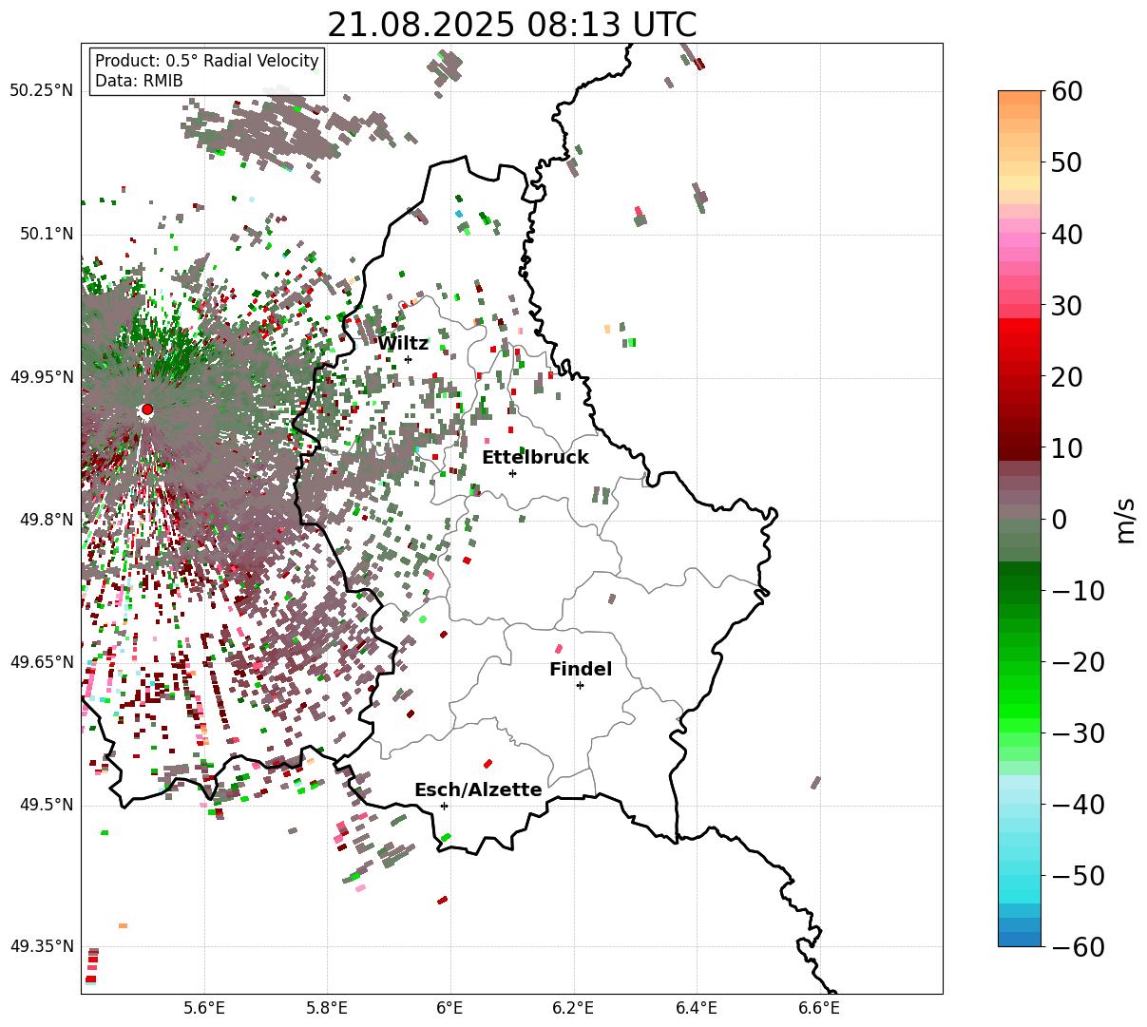This screenshot has height=1027, width=1147.
Task: Click the Esch/Alzette station cross marker
Action: tap(444, 806)
